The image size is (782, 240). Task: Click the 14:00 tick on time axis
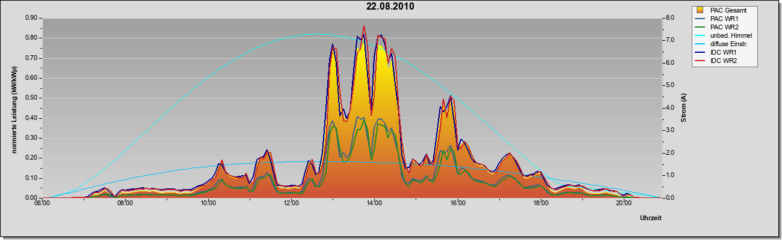click(374, 203)
